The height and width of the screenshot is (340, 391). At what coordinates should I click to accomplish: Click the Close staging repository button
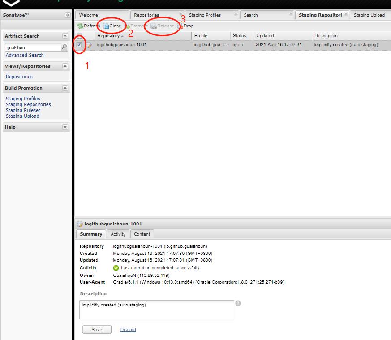point(112,26)
